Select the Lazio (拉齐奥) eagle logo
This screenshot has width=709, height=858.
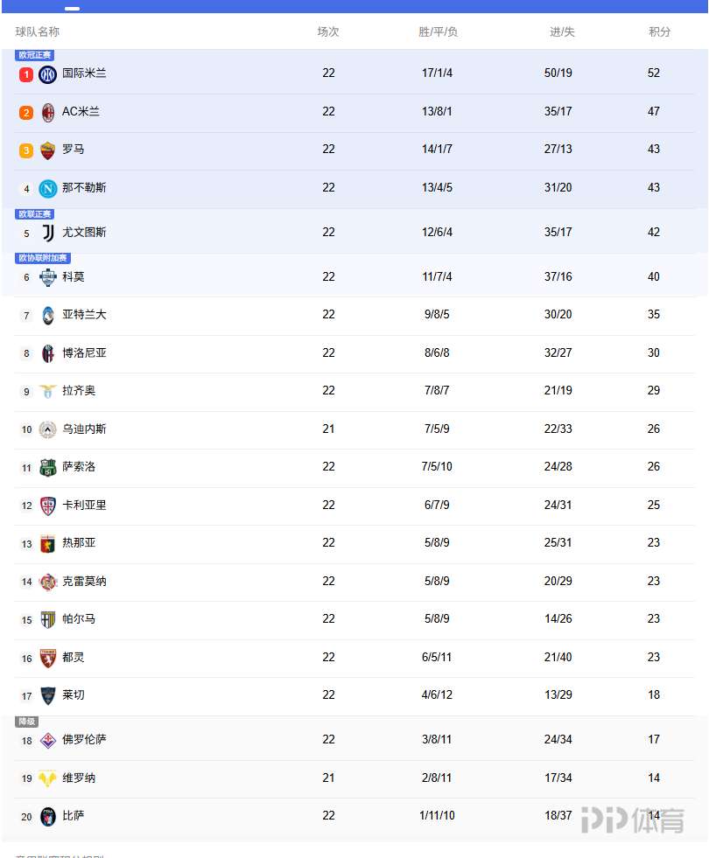47,391
